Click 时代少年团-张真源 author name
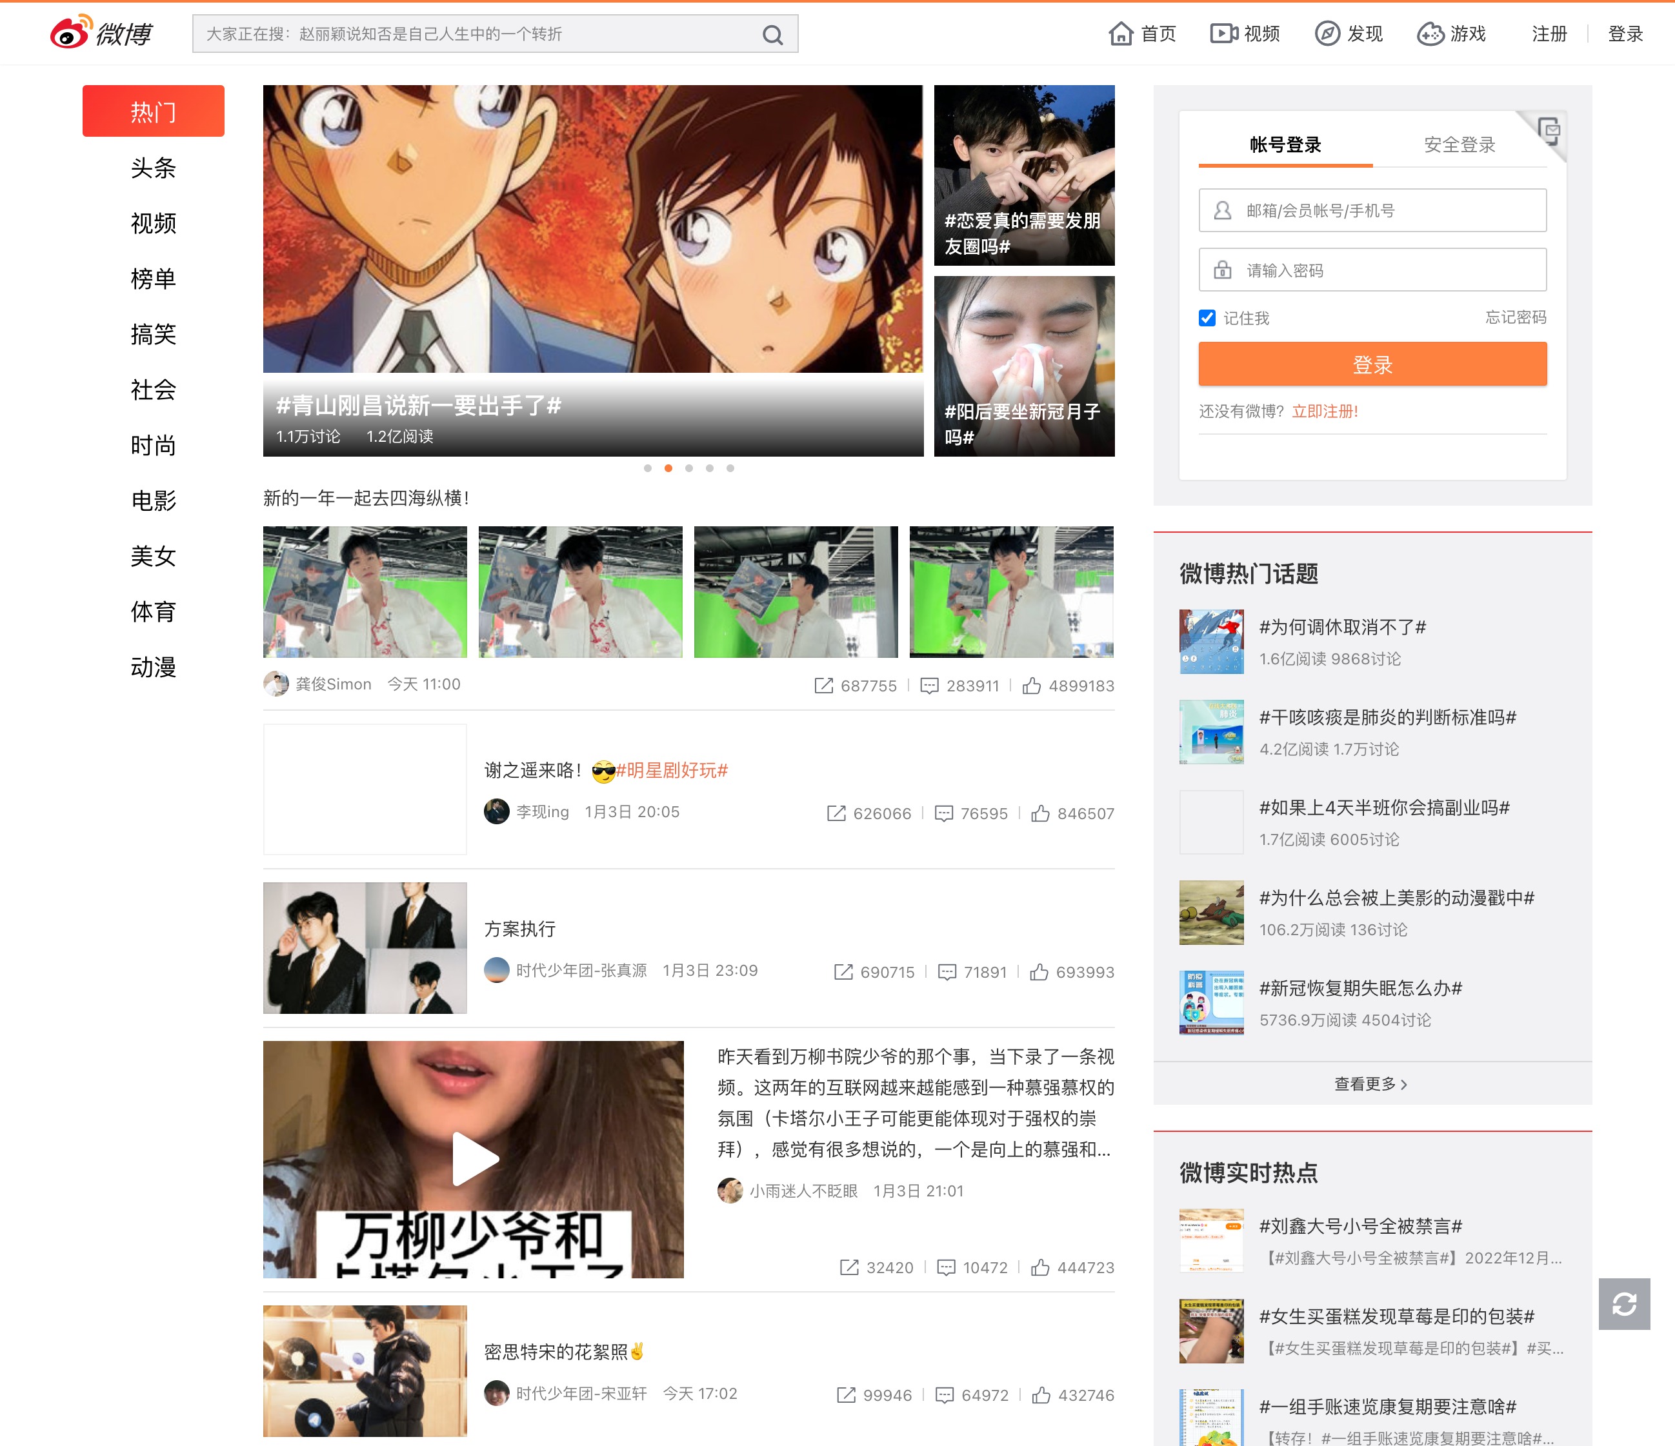This screenshot has width=1675, height=1446. 581,971
